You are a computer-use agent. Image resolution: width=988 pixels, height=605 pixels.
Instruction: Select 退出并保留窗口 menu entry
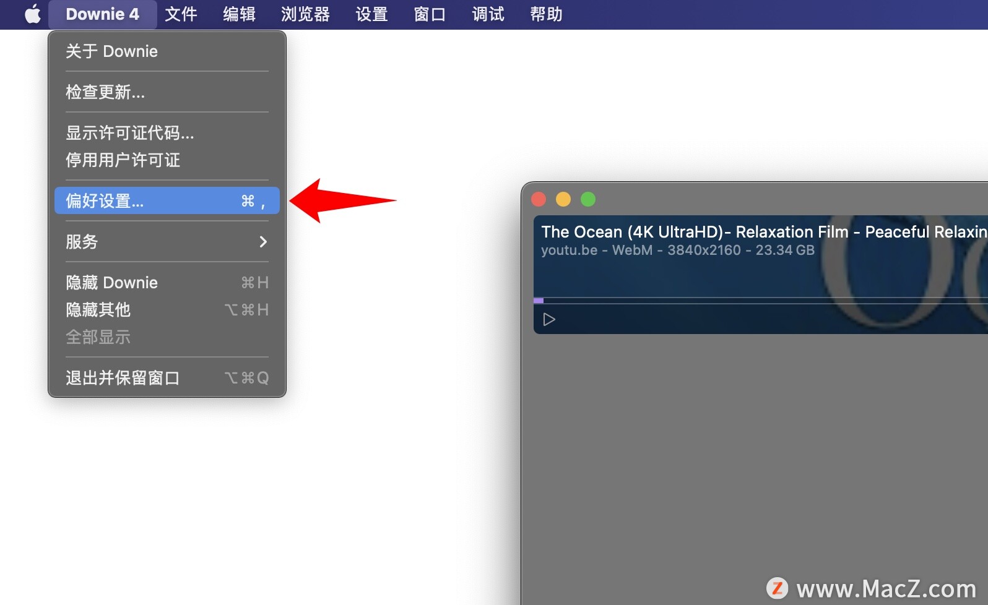coord(167,378)
